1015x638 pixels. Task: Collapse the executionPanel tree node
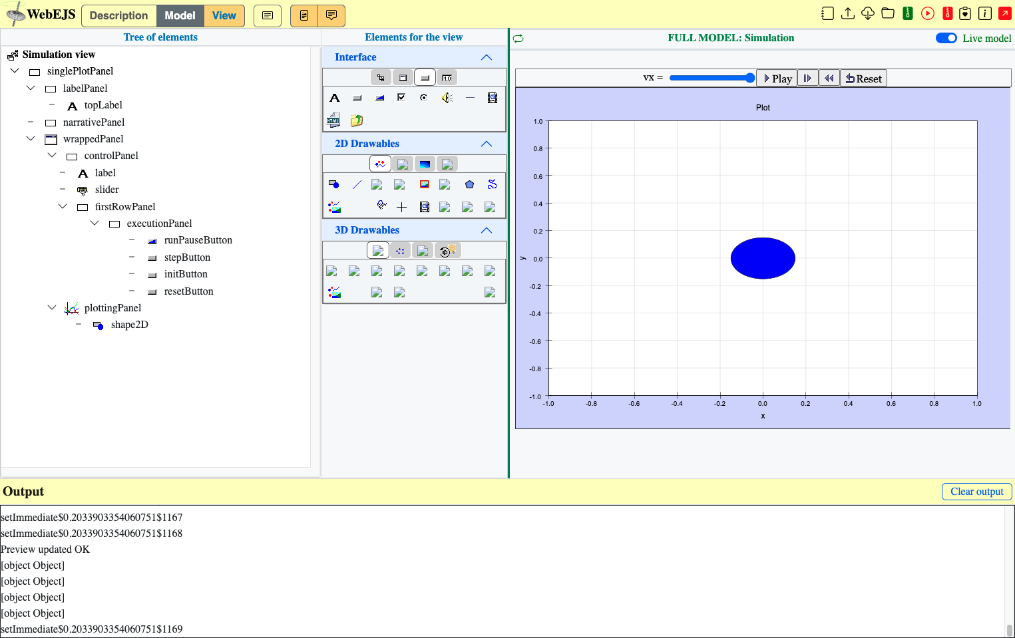(x=95, y=223)
